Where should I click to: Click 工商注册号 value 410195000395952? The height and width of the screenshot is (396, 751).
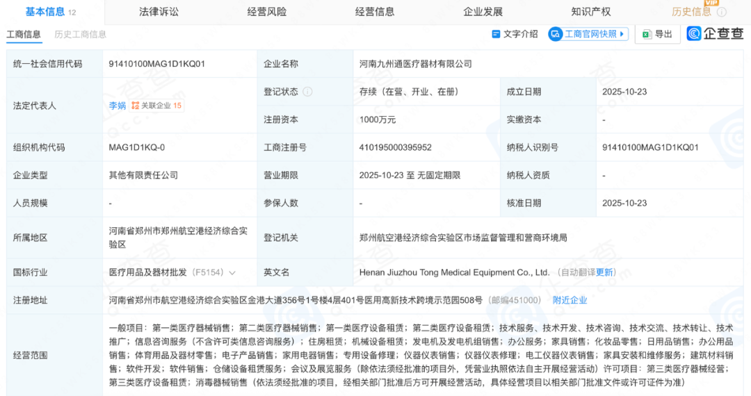tap(395, 148)
